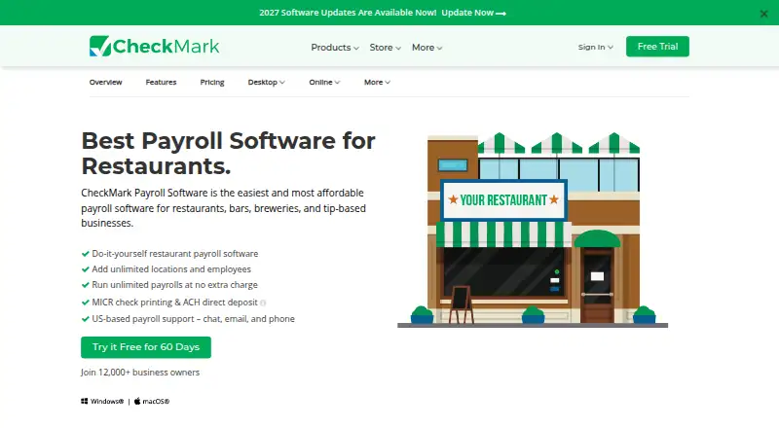Click the info icon beside ACH direct deposit
This screenshot has width=779, height=428.
[x=263, y=303]
